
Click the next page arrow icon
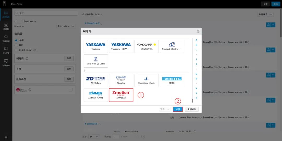pyautogui.click(x=143, y=137)
